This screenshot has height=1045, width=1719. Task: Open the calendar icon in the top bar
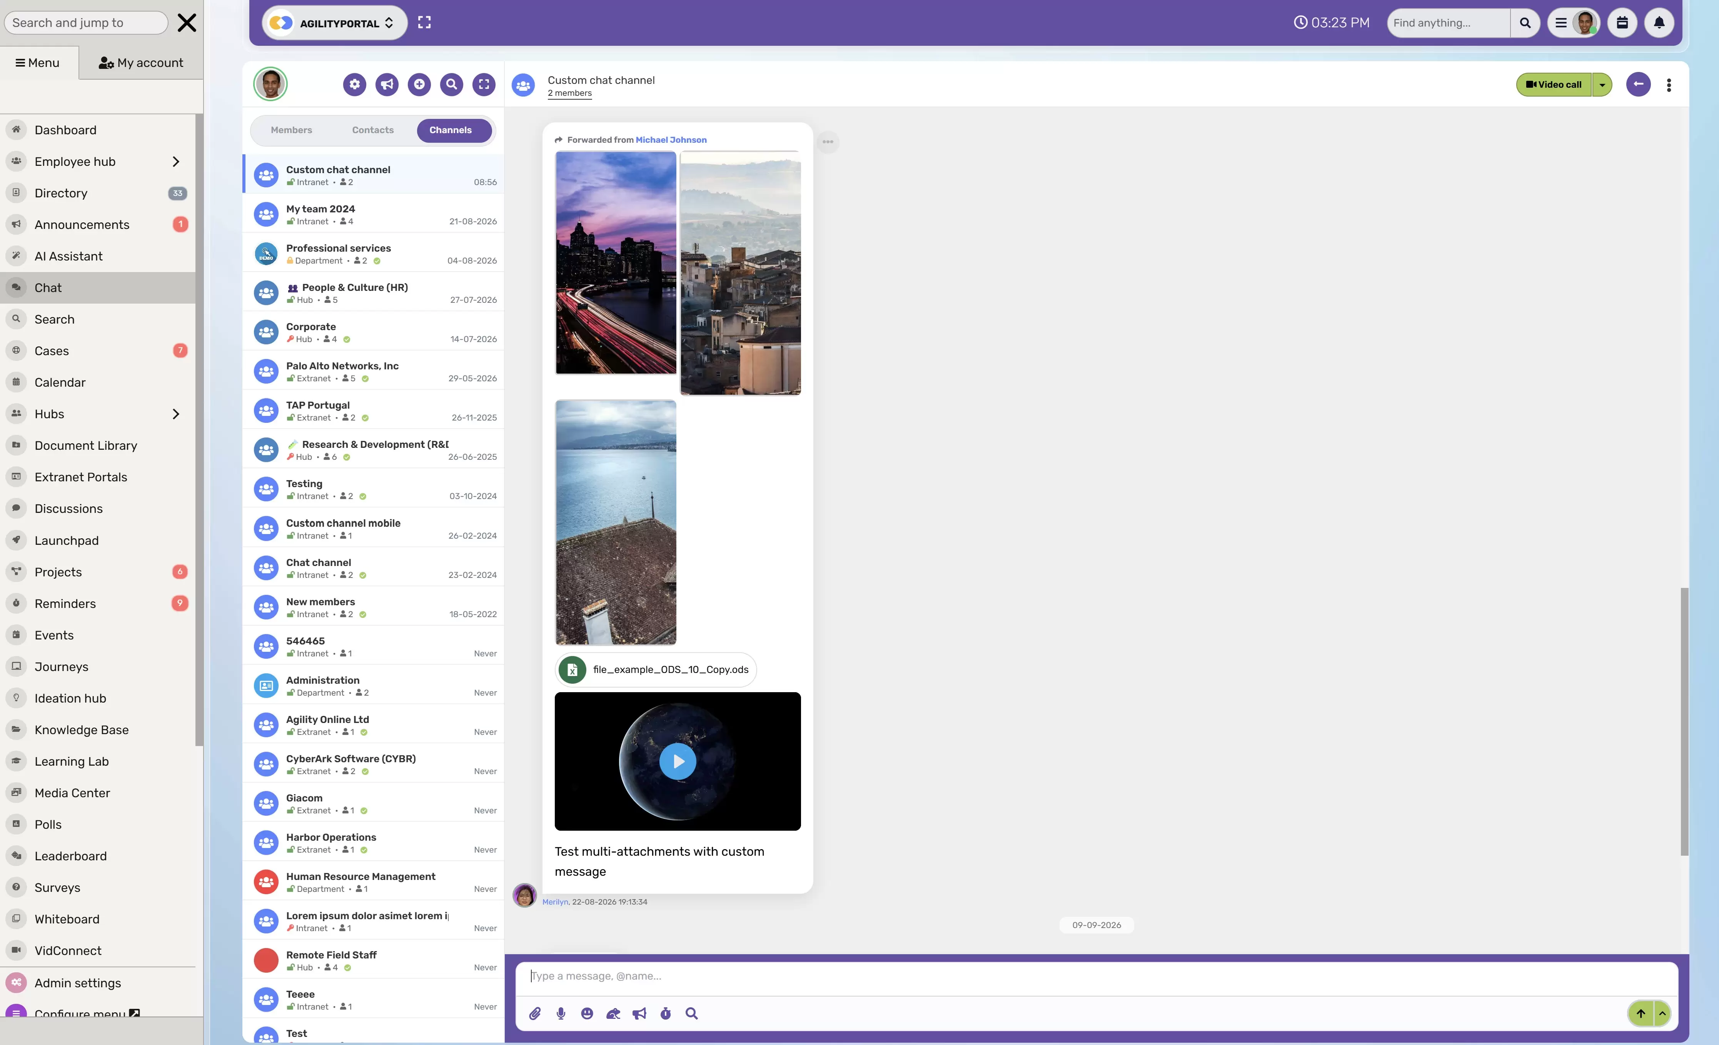tap(1622, 23)
